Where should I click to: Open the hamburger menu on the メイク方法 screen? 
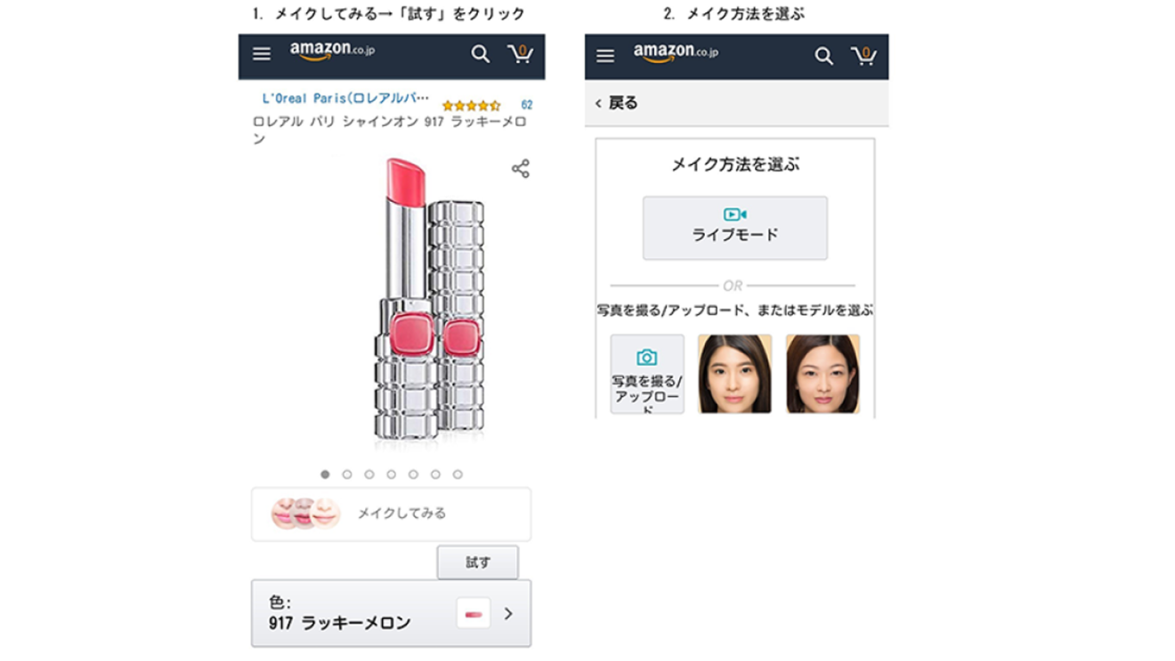pyautogui.click(x=604, y=55)
